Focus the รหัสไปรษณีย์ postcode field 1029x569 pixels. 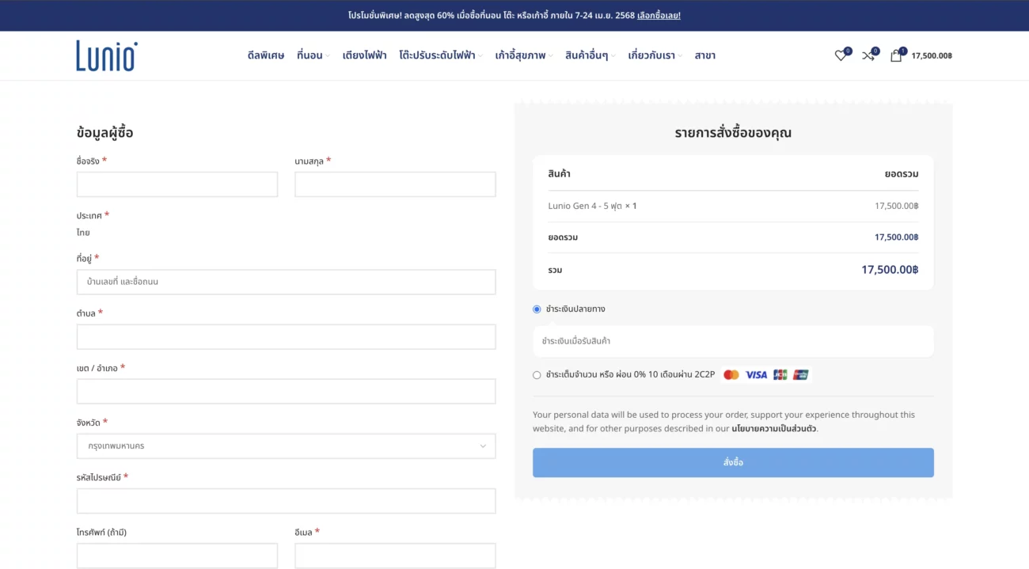[287, 501]
